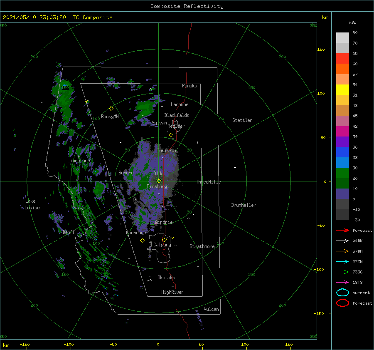Click the Sundre town label
Image resolution: width=374 pixels, height=350 pixels.
126,172
